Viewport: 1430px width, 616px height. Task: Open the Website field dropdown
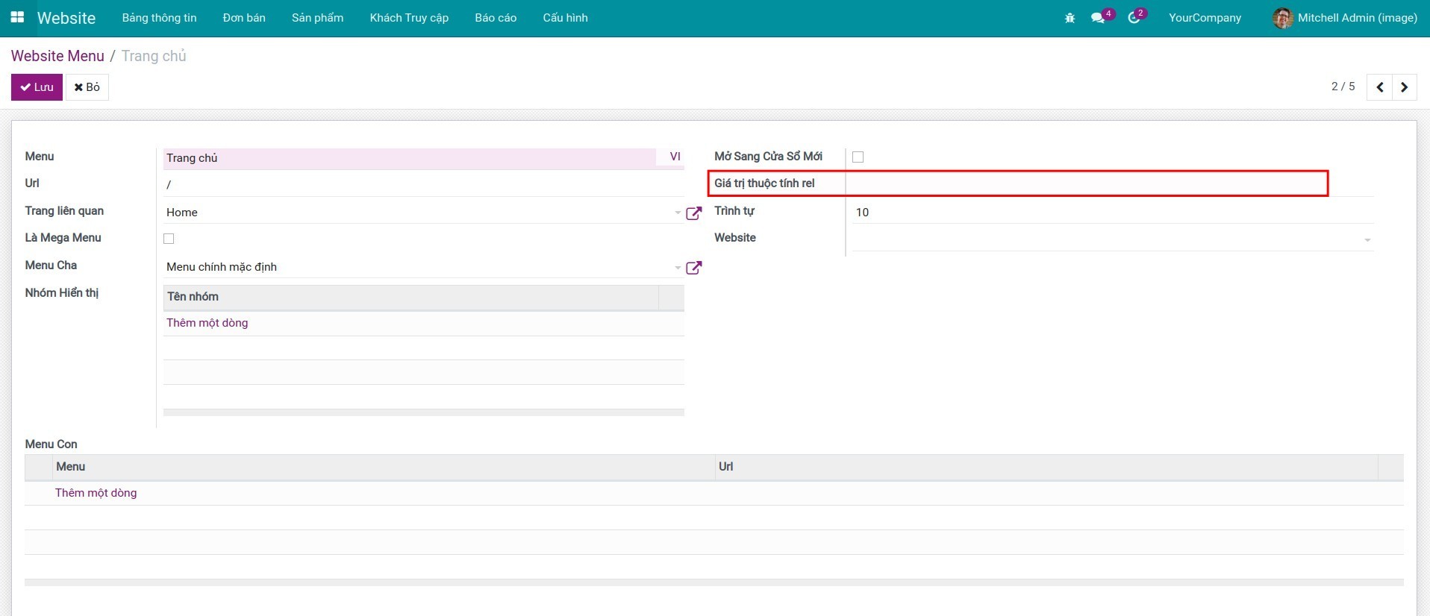(1367, 240)
